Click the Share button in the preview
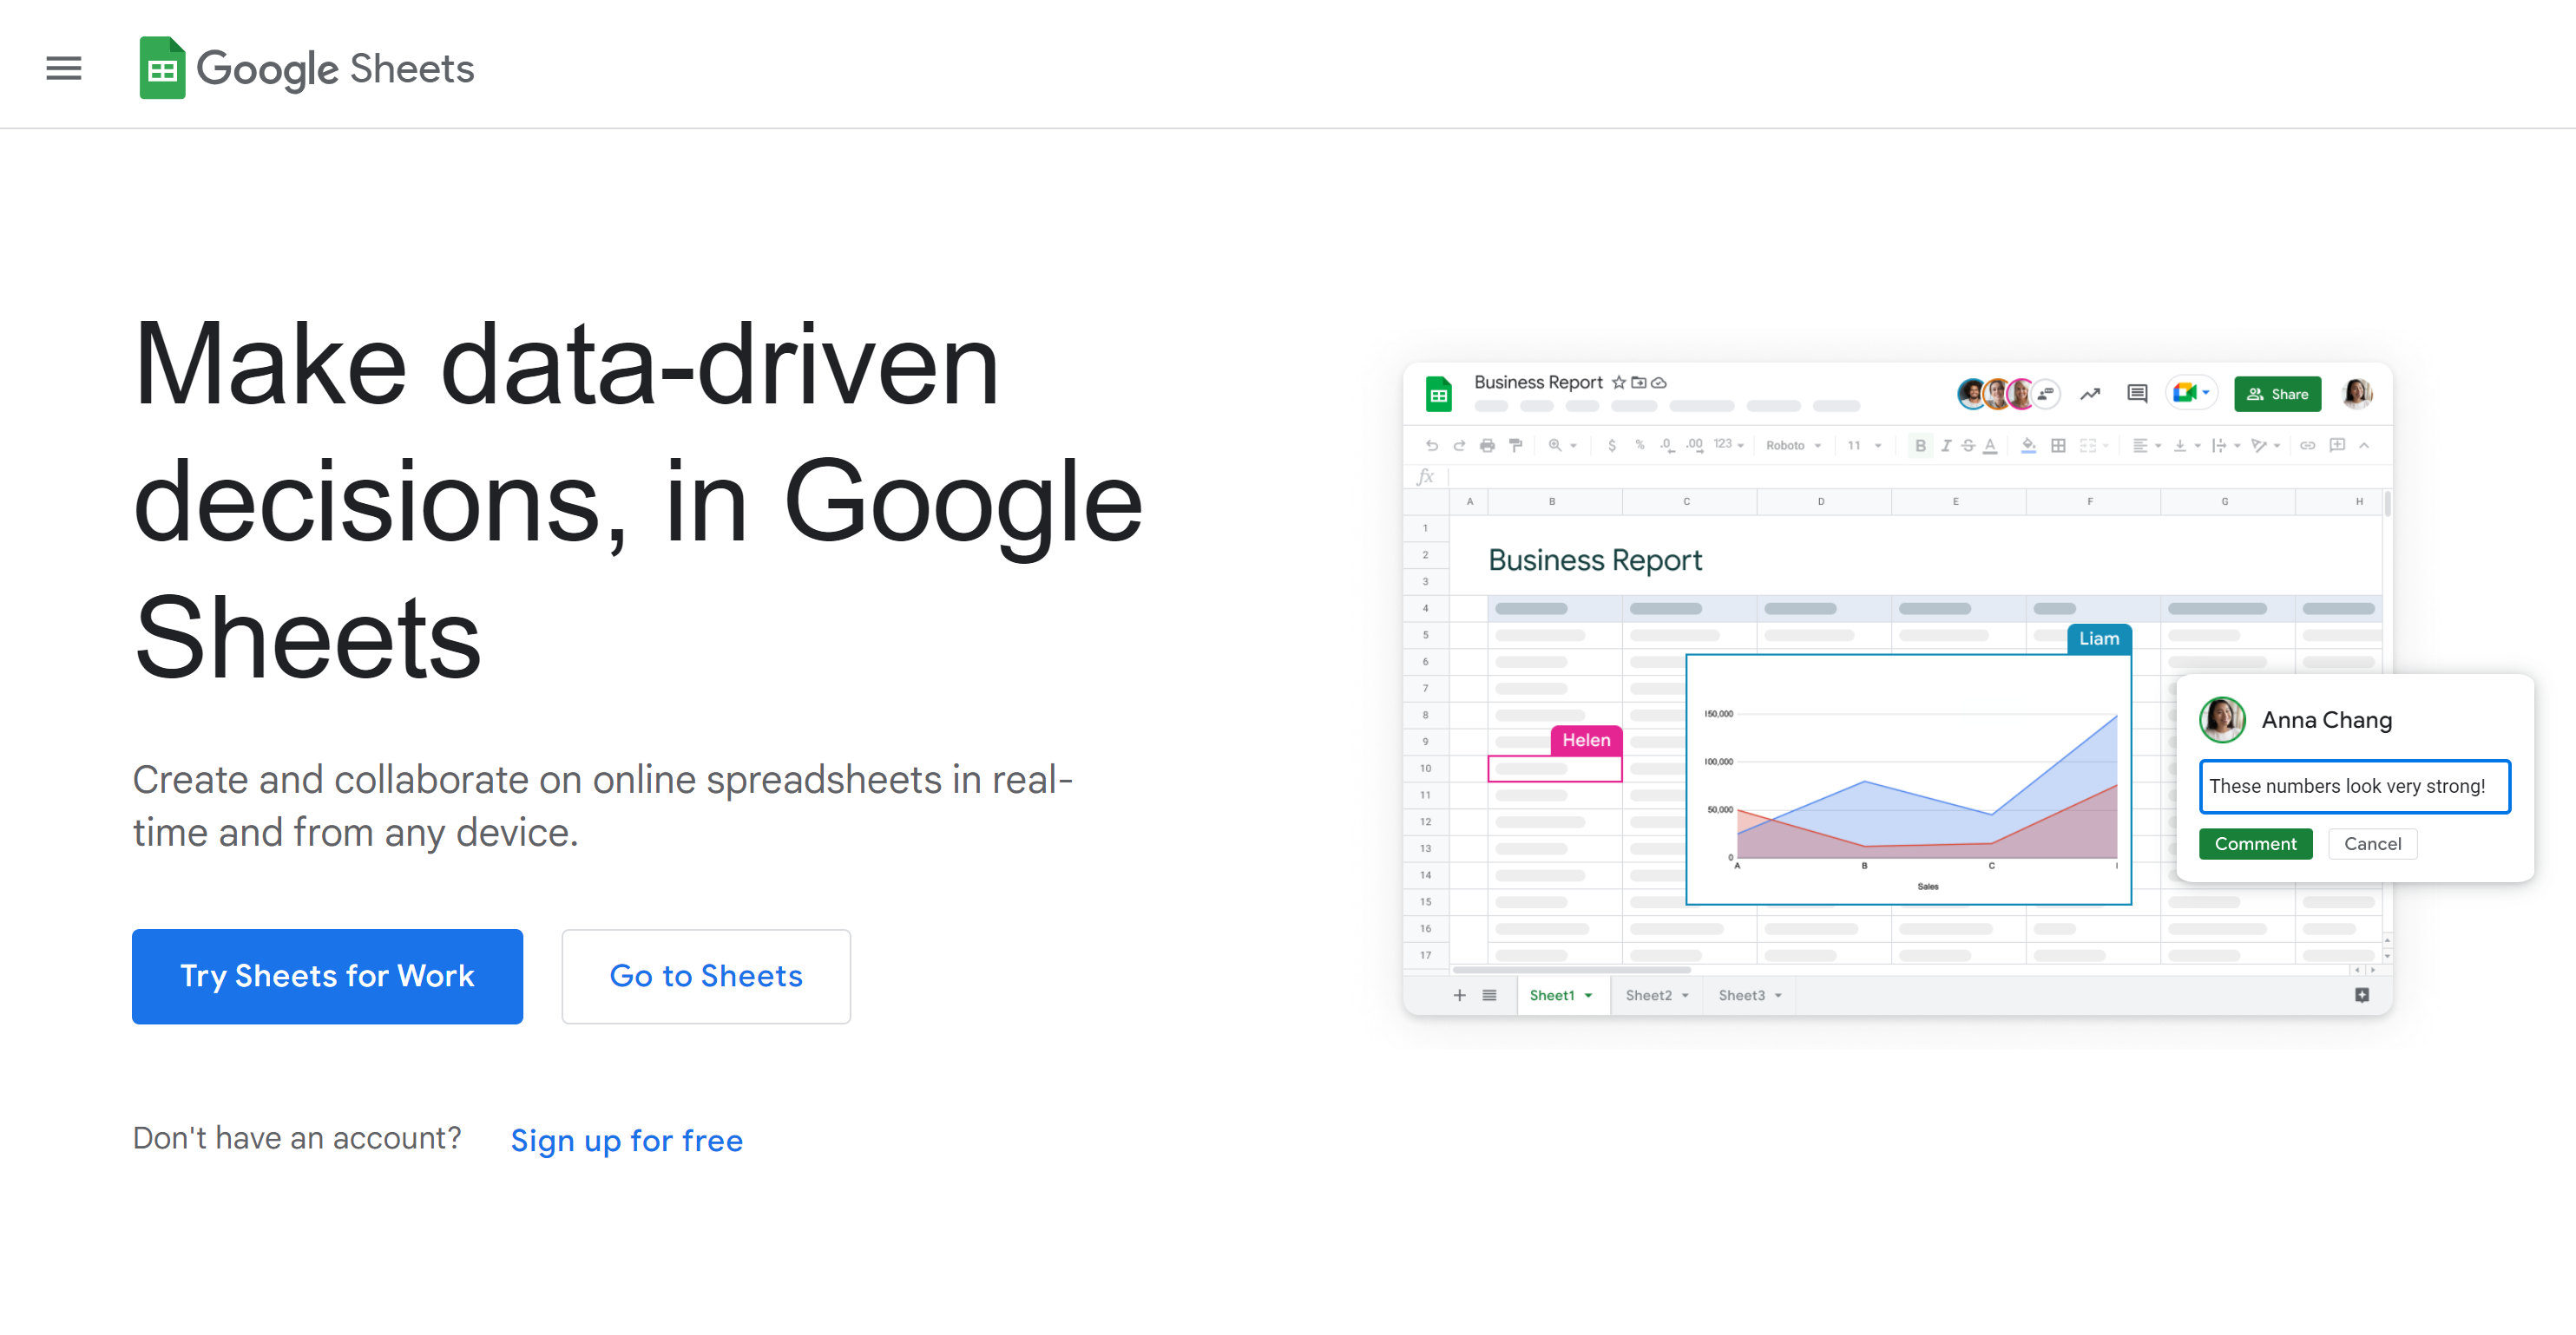The width and height of the screenshot is (2576, 1335). point(2277,394)
